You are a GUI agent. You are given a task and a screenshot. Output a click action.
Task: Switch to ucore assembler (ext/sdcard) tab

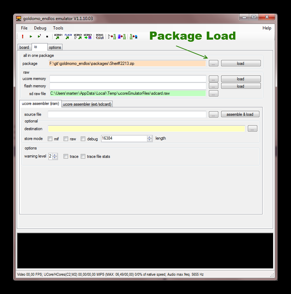pyautogui.click(x=87, y=104)
